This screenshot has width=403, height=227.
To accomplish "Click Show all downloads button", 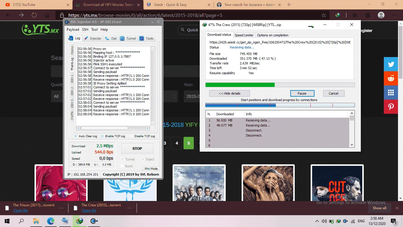I will point(379,208).
